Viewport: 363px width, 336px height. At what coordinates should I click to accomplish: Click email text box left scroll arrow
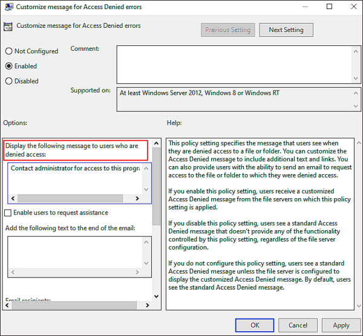tap(13, 272)
